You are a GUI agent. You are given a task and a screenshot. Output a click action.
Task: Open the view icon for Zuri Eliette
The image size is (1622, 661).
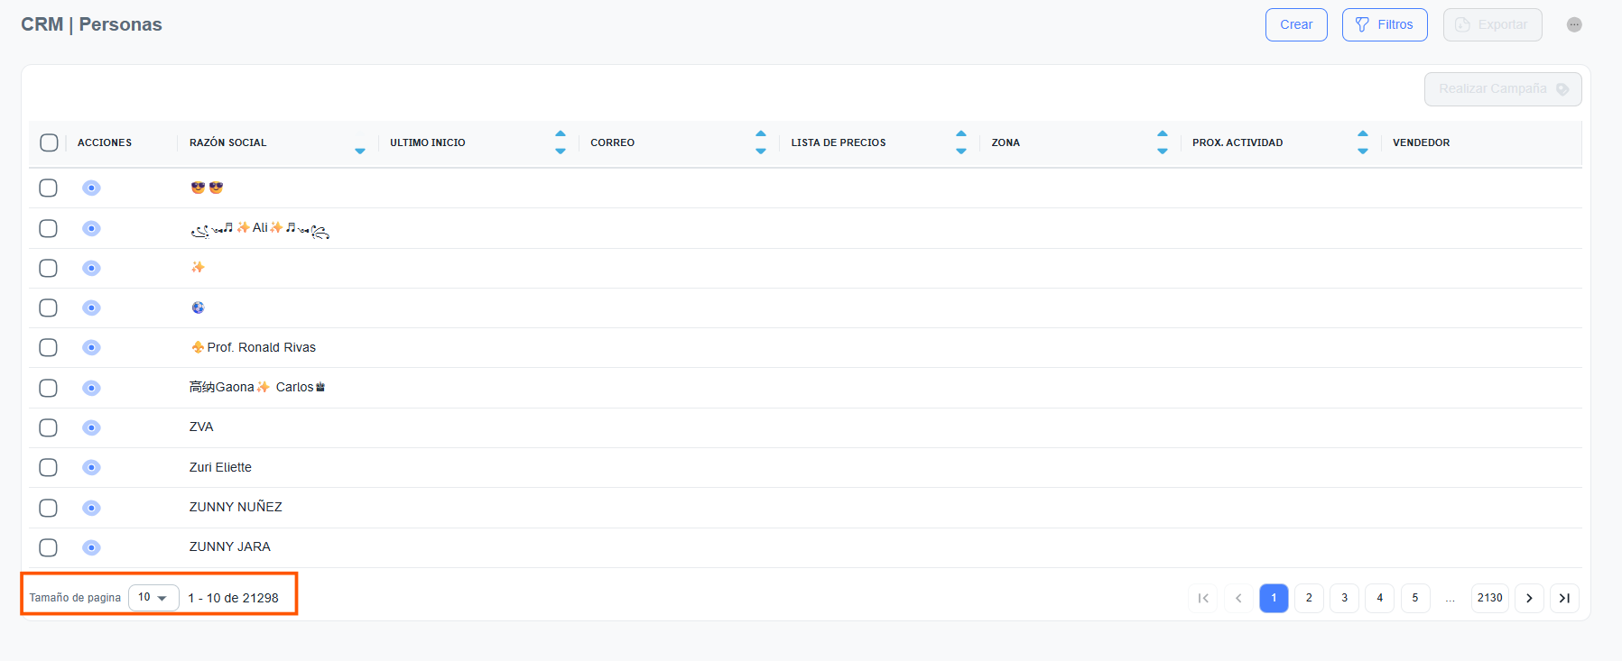91,467
